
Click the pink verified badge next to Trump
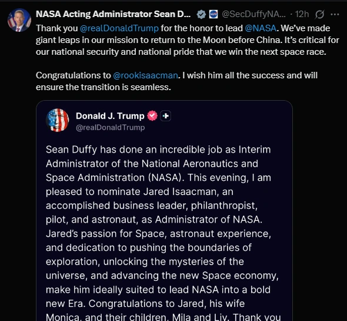[152, 115]
